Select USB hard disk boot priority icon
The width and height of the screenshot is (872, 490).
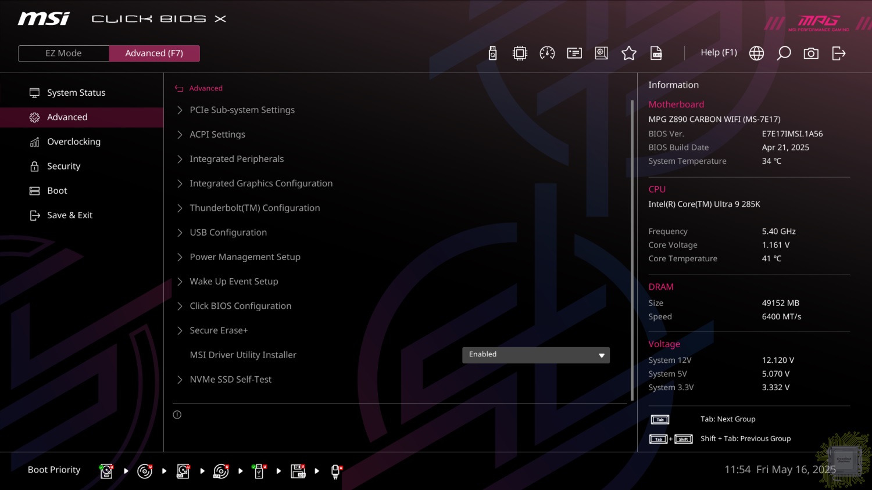pyautogui.click(x=183, y=471)
